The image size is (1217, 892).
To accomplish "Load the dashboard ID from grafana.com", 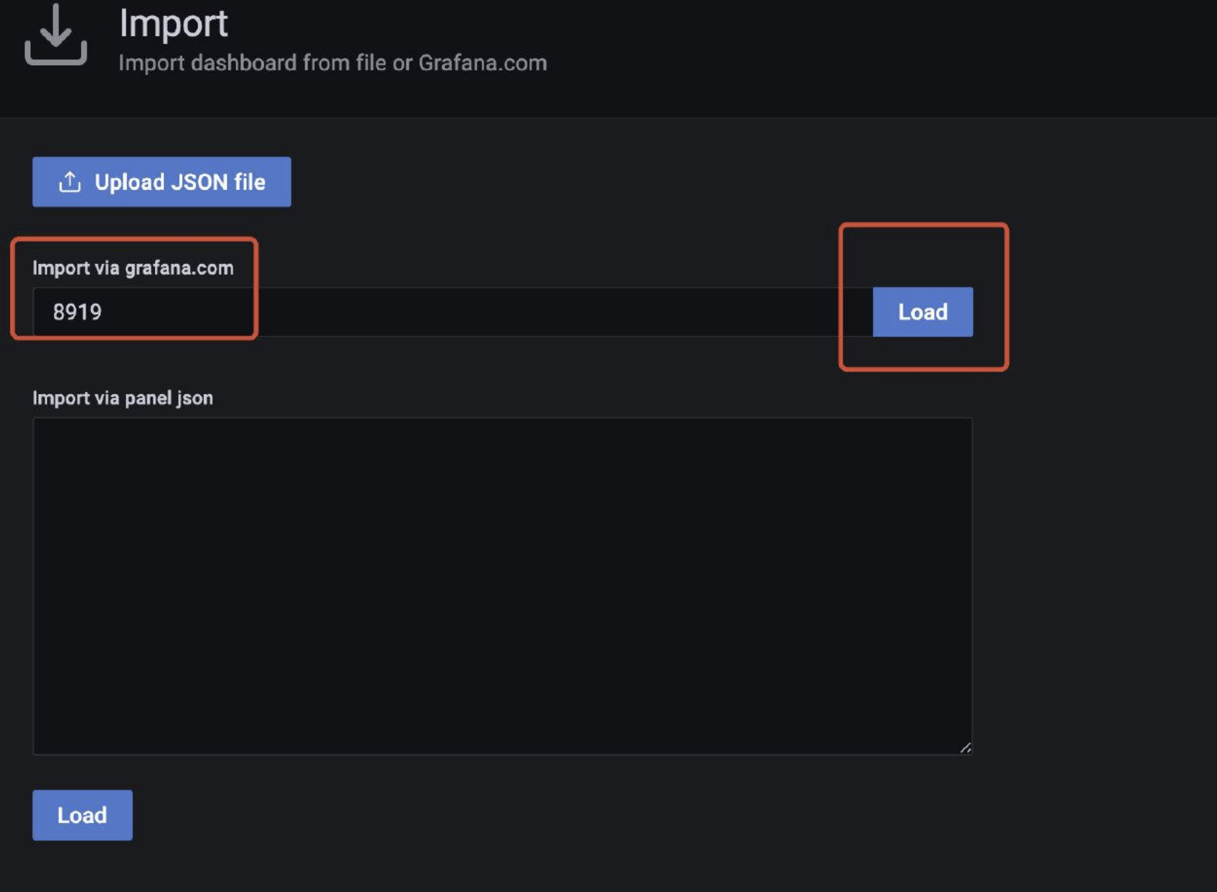I will 922,312.
